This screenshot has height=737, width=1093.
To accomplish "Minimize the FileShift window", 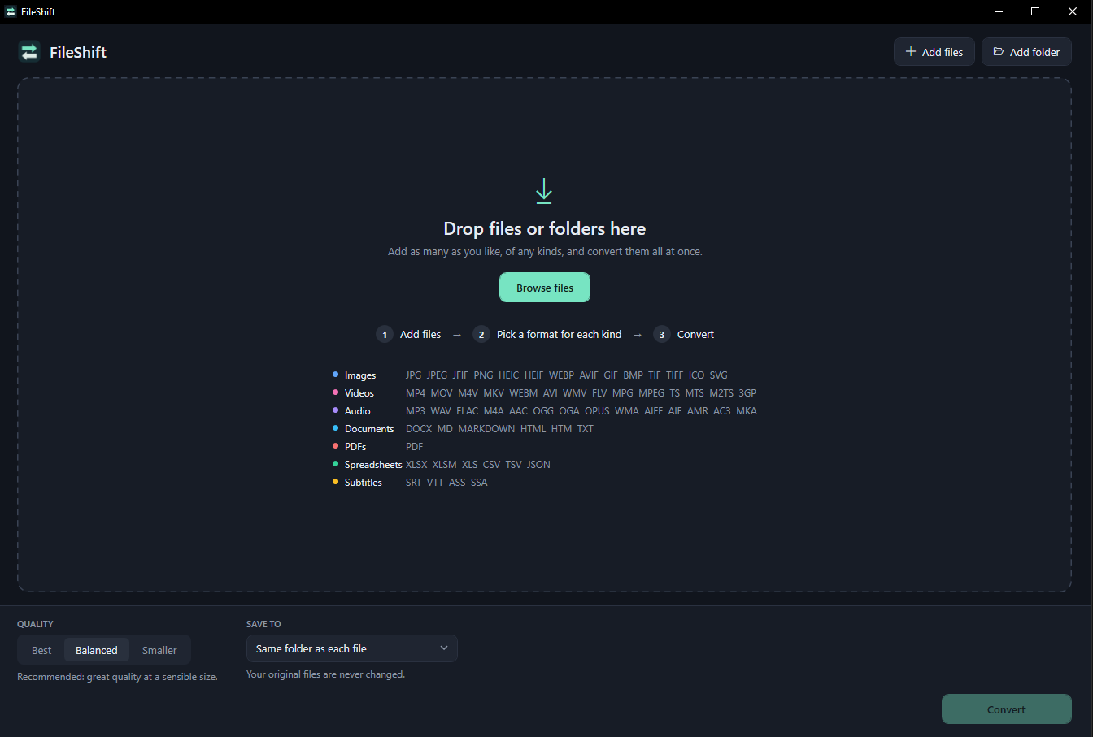I will click(998, 11).
